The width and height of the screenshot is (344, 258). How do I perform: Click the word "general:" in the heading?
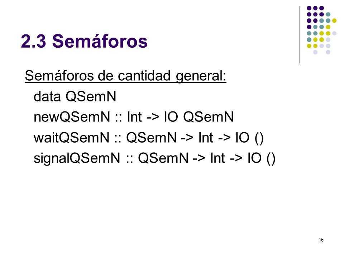[201, 76]
